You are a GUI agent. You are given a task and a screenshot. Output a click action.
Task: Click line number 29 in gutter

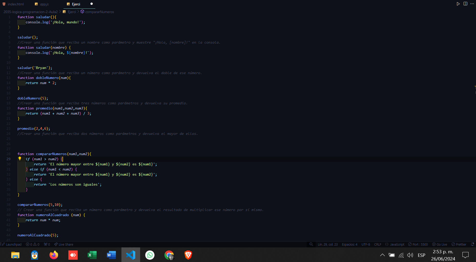coord(8,159)
